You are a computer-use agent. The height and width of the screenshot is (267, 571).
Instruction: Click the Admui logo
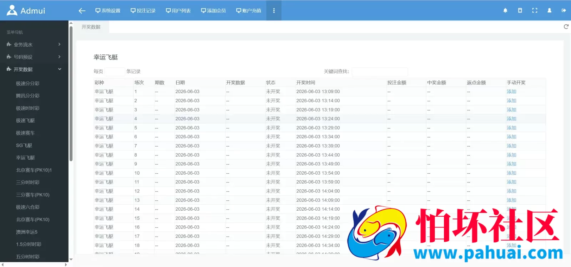coord(26,10)
